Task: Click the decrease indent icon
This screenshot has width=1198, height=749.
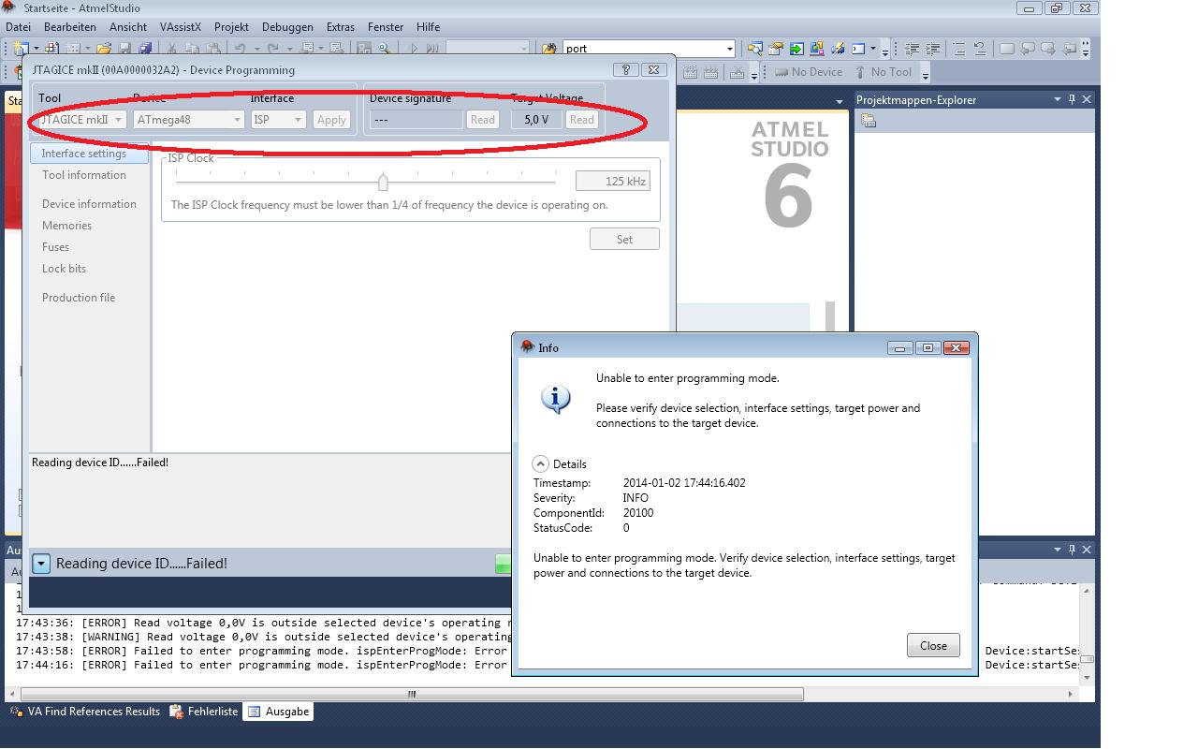Action: [x=913, y=49]
